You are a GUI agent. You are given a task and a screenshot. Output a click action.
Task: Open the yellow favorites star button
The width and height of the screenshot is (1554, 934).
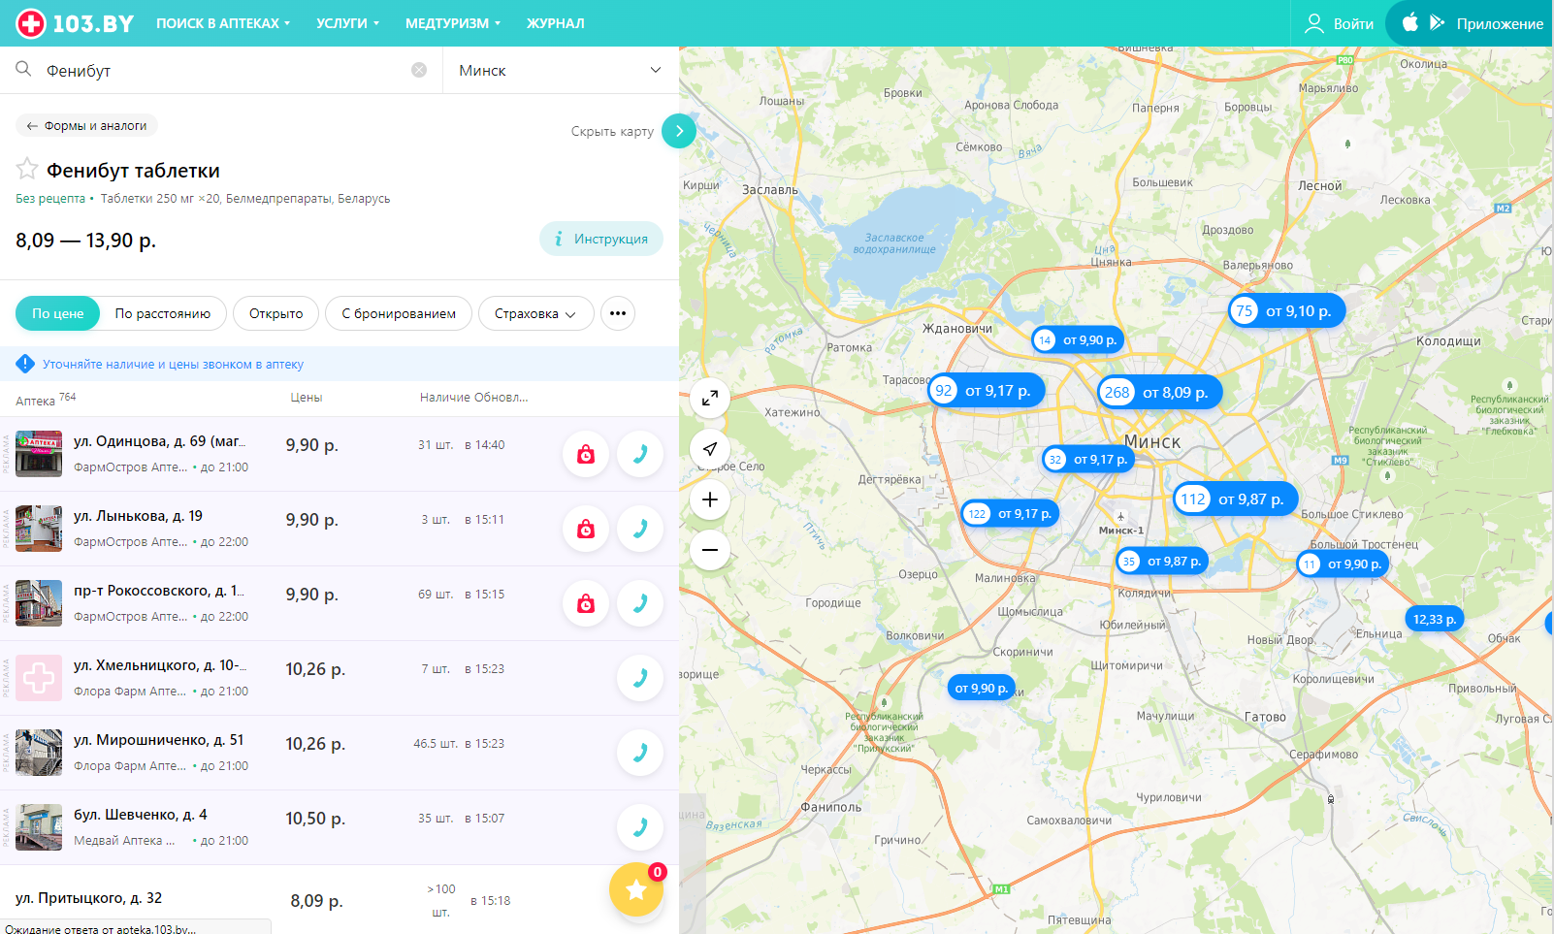636,888
